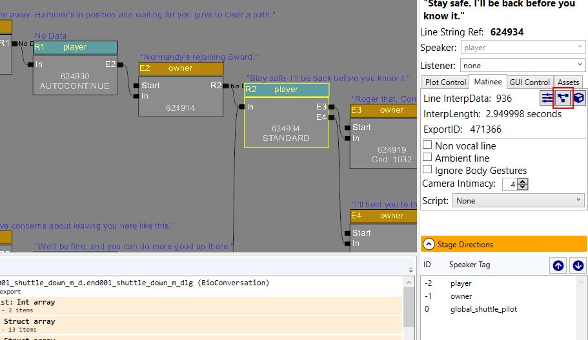The height and width of the screenshot is (340, 588).
Task: Select the Int array 2 items property row
Action: [x=201, y=306]
